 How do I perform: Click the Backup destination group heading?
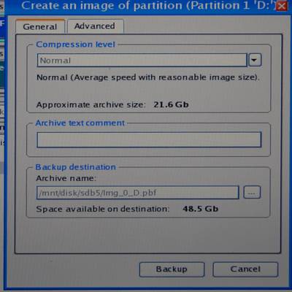point(76,167)
